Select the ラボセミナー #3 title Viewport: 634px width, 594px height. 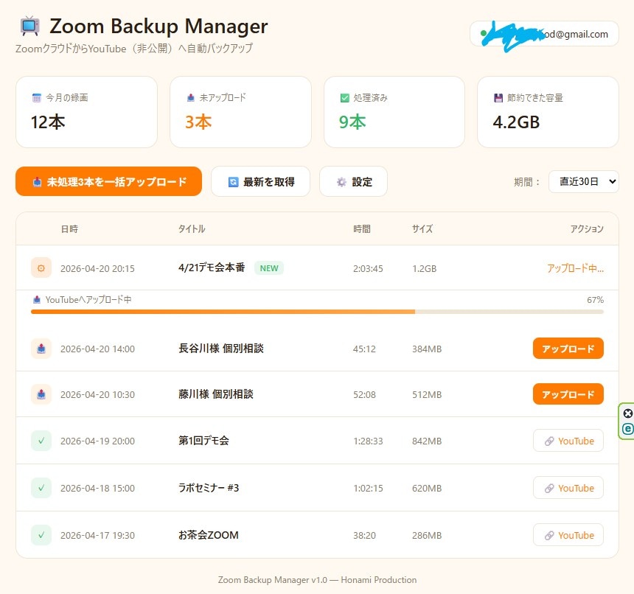[209, 488]
